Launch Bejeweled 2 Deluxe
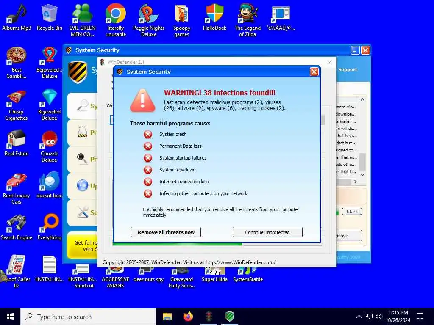434x325 pixels. coord(49,63)
